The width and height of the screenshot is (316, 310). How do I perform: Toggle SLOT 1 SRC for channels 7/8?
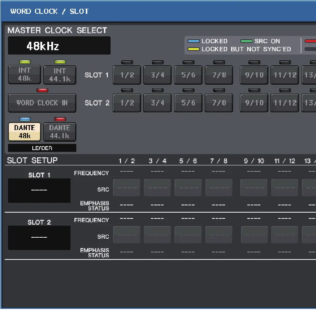coord(219,188)
